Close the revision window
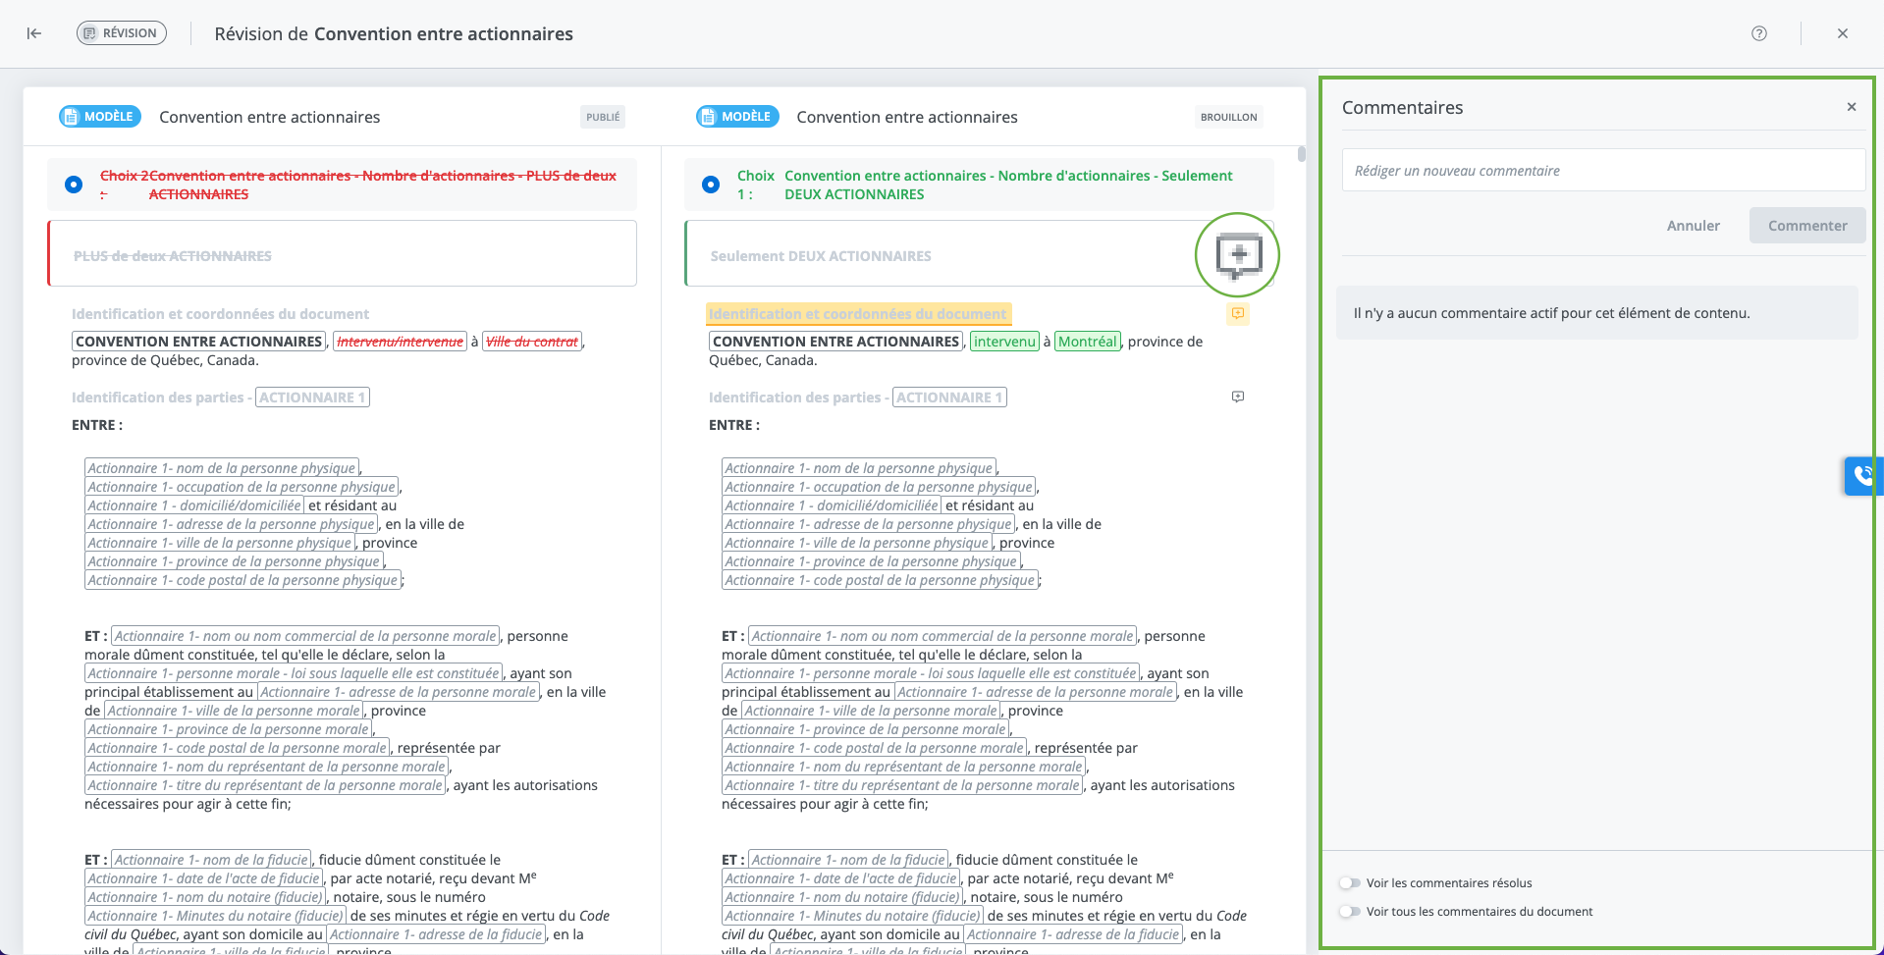Image resolution: width=1884 pixels, height=955 pixels. pyautogui.click(x=1842, y=33)
